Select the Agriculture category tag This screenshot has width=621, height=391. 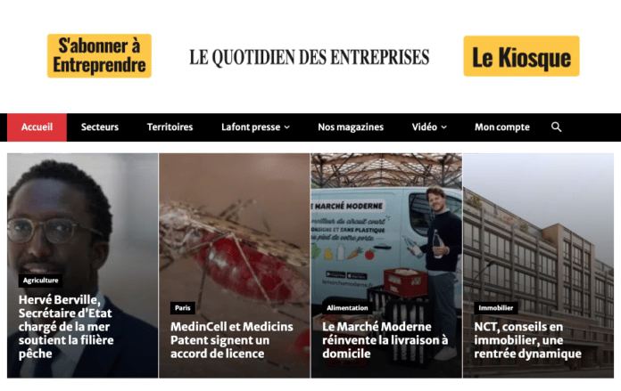(40, 281)
